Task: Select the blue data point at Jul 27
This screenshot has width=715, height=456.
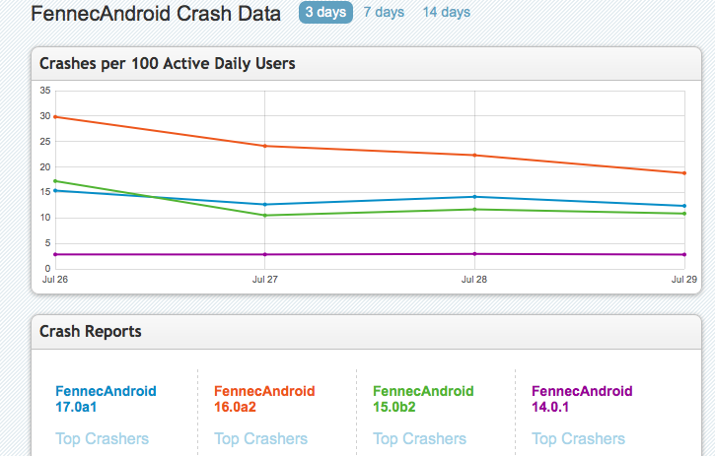Action: pos(264,205)
